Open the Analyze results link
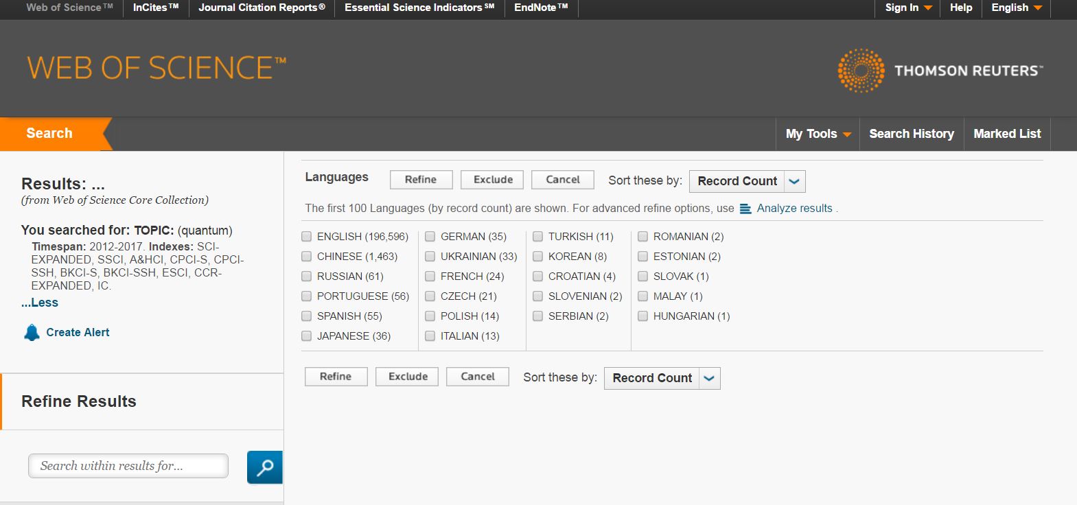This screenshot has width=1077, height=505. click(794, 209)
